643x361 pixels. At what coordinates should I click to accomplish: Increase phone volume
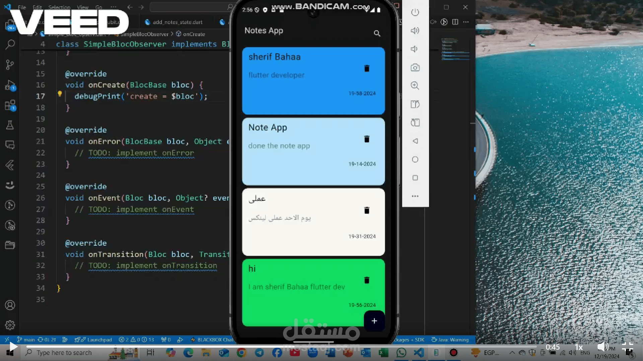click(415, 30)
